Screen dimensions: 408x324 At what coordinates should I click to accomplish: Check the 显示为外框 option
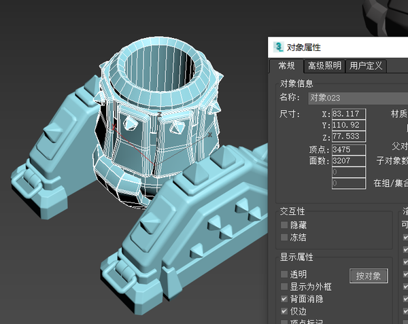click(x=284, y=287)
